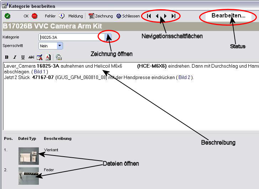Open the Vierkant file thumbnail

click(29, 156)
